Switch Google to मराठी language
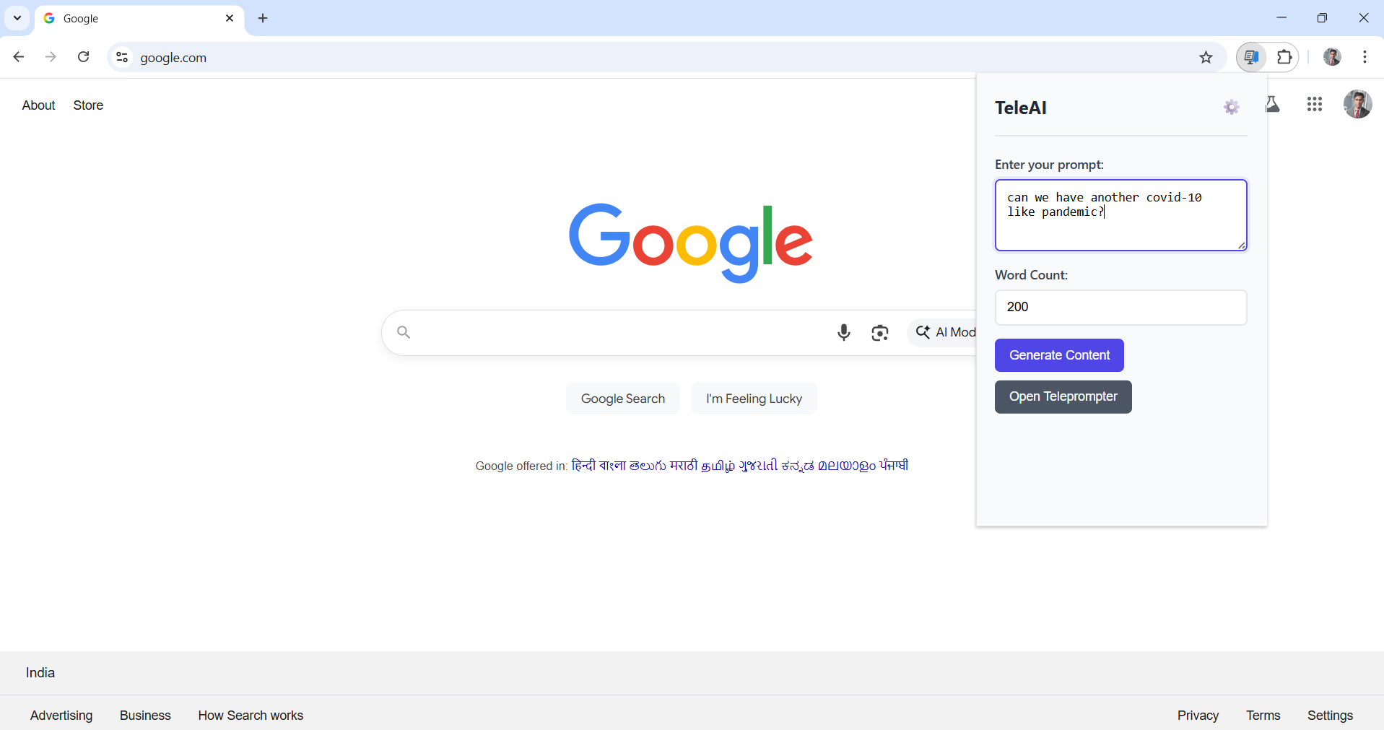This screenshot has width=1384, height=730. click(x=684, y=466)
